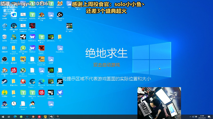
Task: Open Task View on the taskbar
Action: point(9,117)
